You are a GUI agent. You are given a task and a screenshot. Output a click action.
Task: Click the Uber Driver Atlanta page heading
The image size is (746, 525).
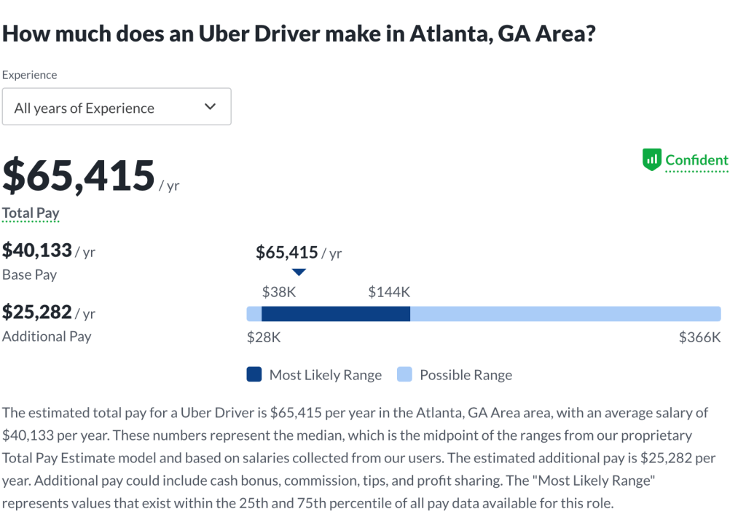coord(299,33)
